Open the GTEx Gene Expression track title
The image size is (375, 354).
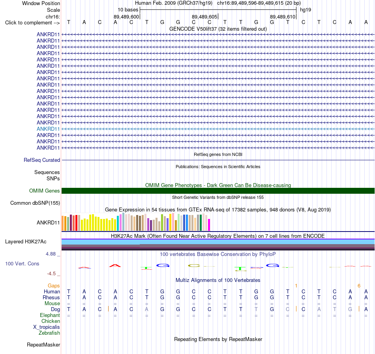click(x=218, y=209)
